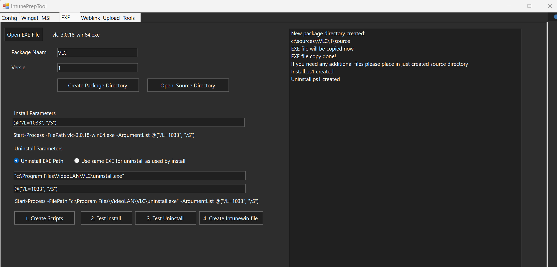Click the uninstall.exe path input field

tap(130, 176)
